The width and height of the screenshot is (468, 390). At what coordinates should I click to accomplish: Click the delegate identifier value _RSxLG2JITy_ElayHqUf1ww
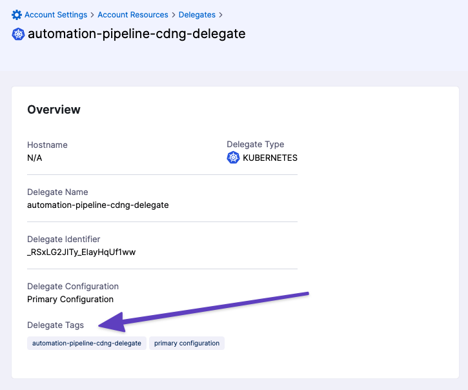(81, 252)
